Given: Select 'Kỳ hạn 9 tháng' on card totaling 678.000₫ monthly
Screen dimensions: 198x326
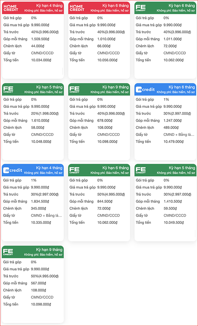Looking at the screenshot, I should click(115, 87).
